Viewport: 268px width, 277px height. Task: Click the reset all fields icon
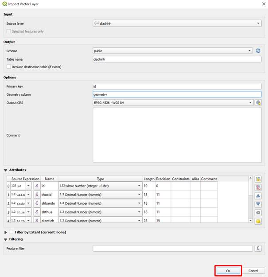(258, 213)
